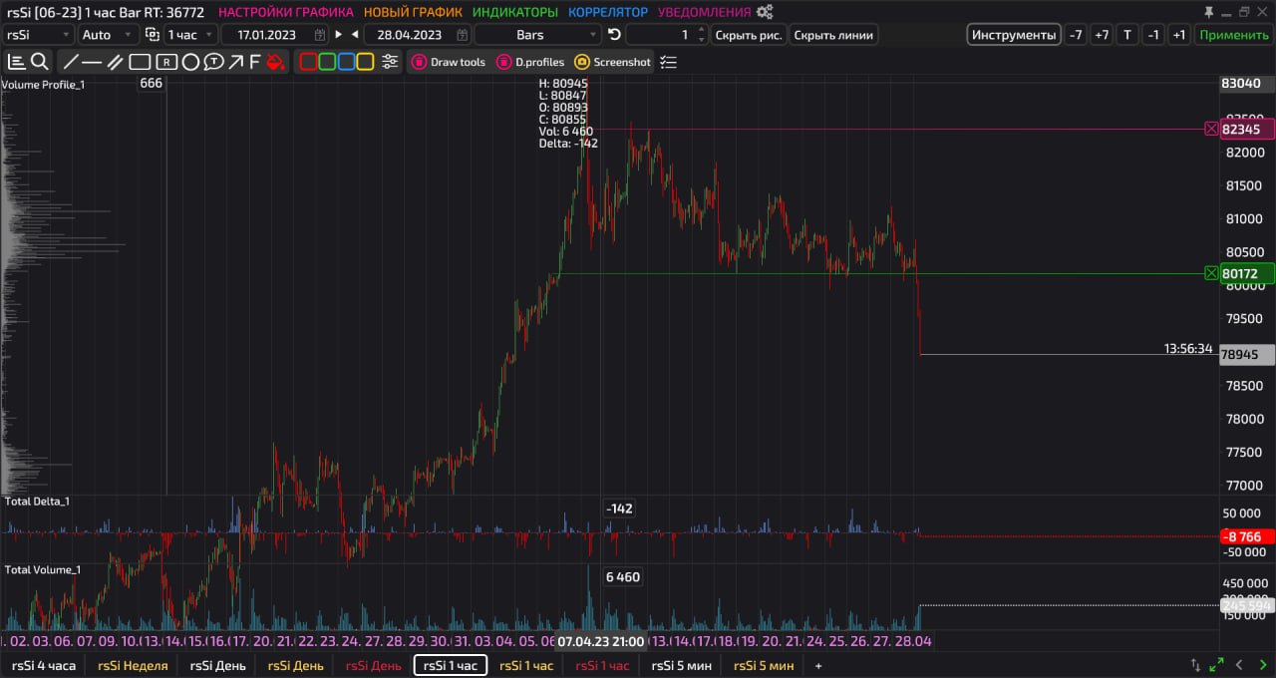Toggle Скрыть рис. to hide drawings
Screen dimensions: 1276x678
748,35
